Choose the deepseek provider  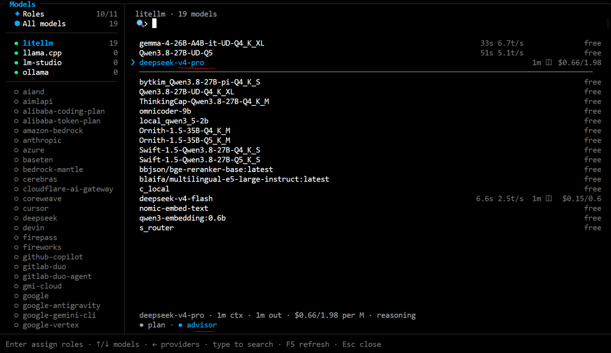pos(40,218)
